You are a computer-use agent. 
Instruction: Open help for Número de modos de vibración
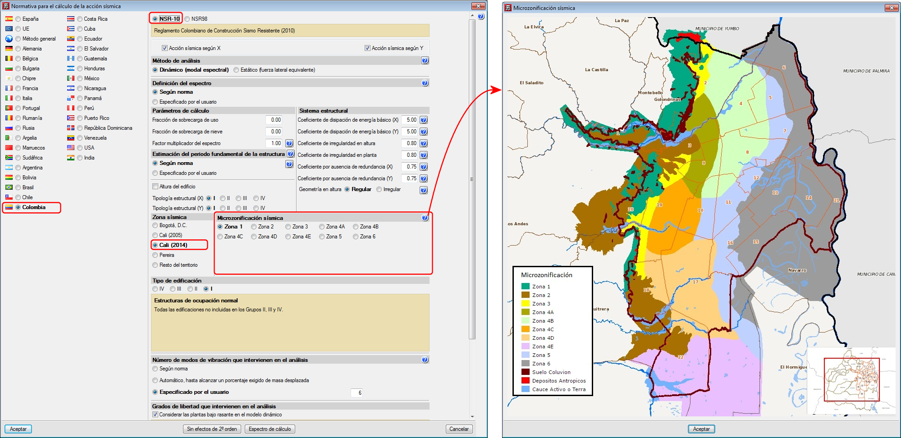point(425,360)
